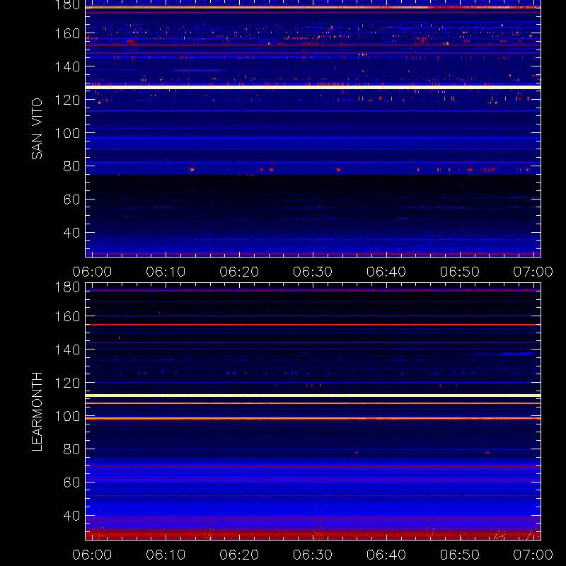
Task: Select the 100 tick label on LEARMONTH plot
Action: [67, 416]
